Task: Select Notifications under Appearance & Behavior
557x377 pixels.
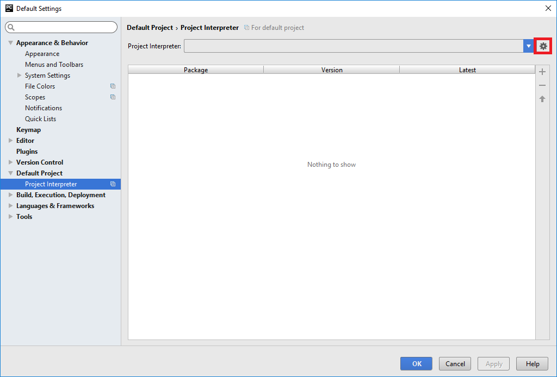Action: [44, 108]
